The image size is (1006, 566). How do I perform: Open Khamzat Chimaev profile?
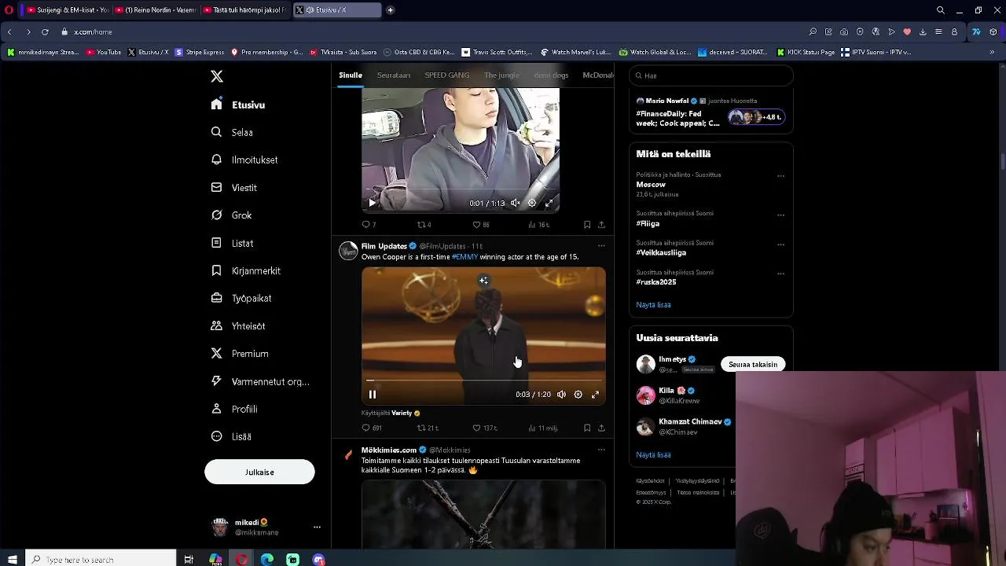(690, 422)
